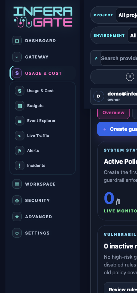
Task: Click the owner role label
Action: (114, 100)
